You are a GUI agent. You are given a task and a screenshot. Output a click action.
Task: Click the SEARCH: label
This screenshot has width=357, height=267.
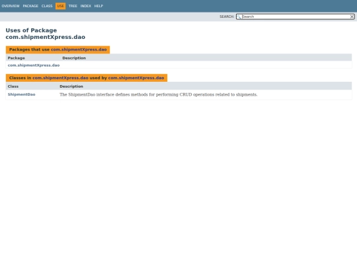(x=227, y=16)
